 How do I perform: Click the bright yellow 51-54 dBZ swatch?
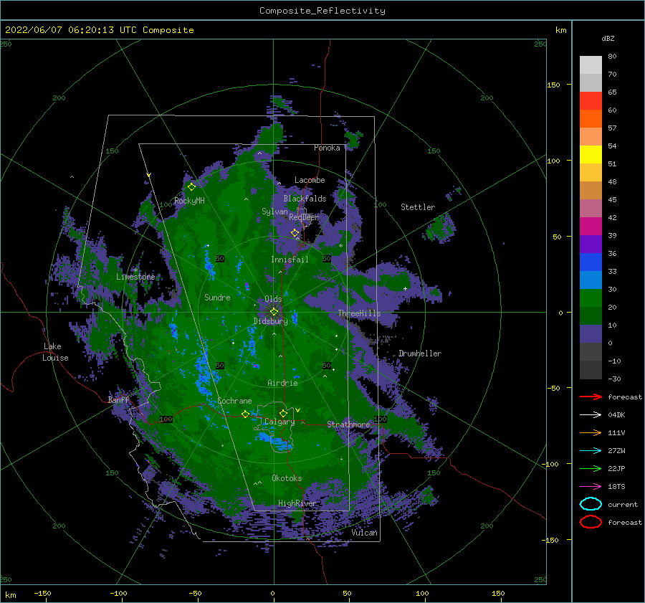[x=591, y=155]
